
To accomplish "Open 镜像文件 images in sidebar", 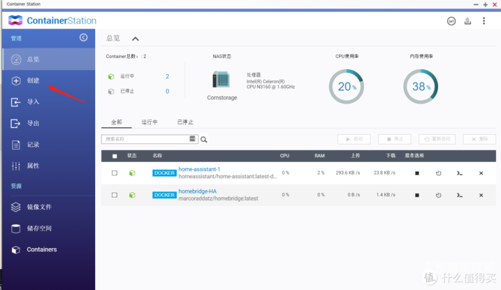I will (49, 207).
